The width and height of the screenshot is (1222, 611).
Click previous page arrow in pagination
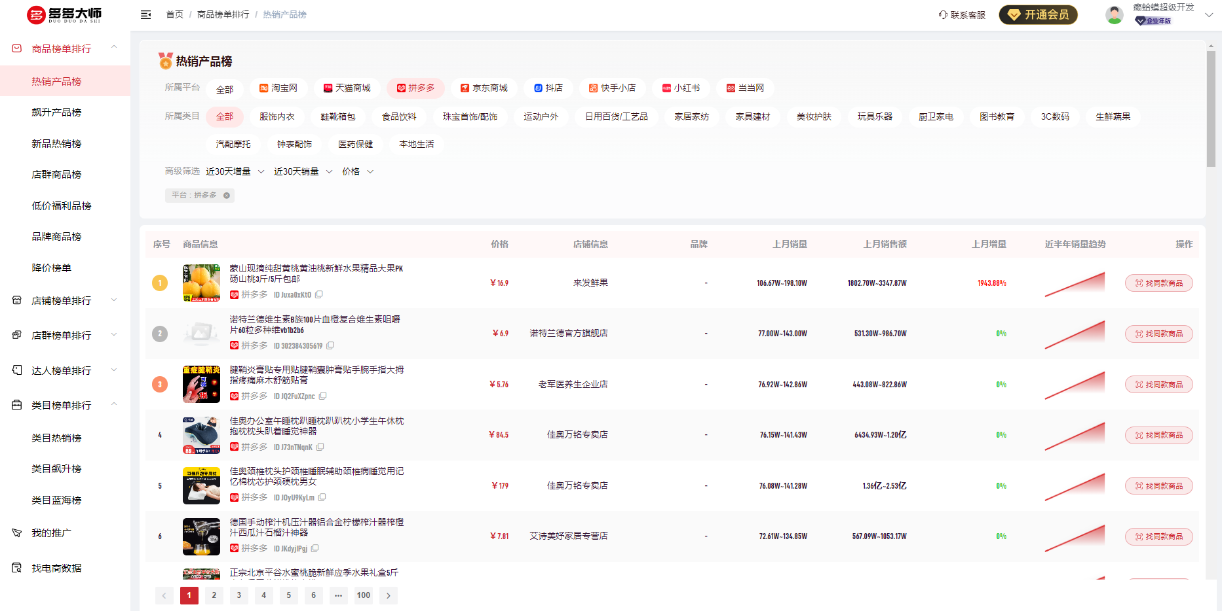tap(164, 595)
